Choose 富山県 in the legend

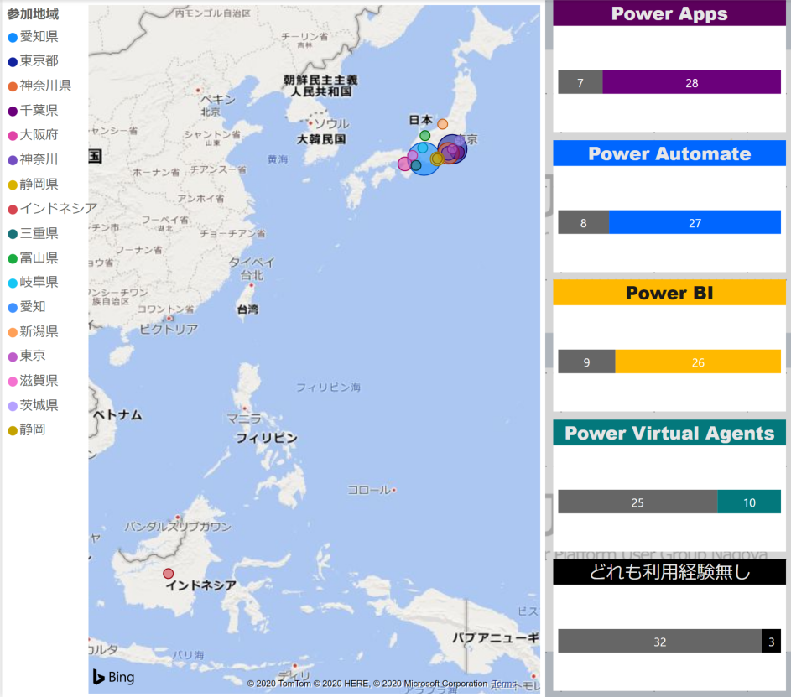coord(34,257)
